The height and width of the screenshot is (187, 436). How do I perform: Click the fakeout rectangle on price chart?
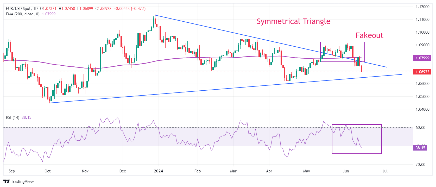(x=343, y=52)
